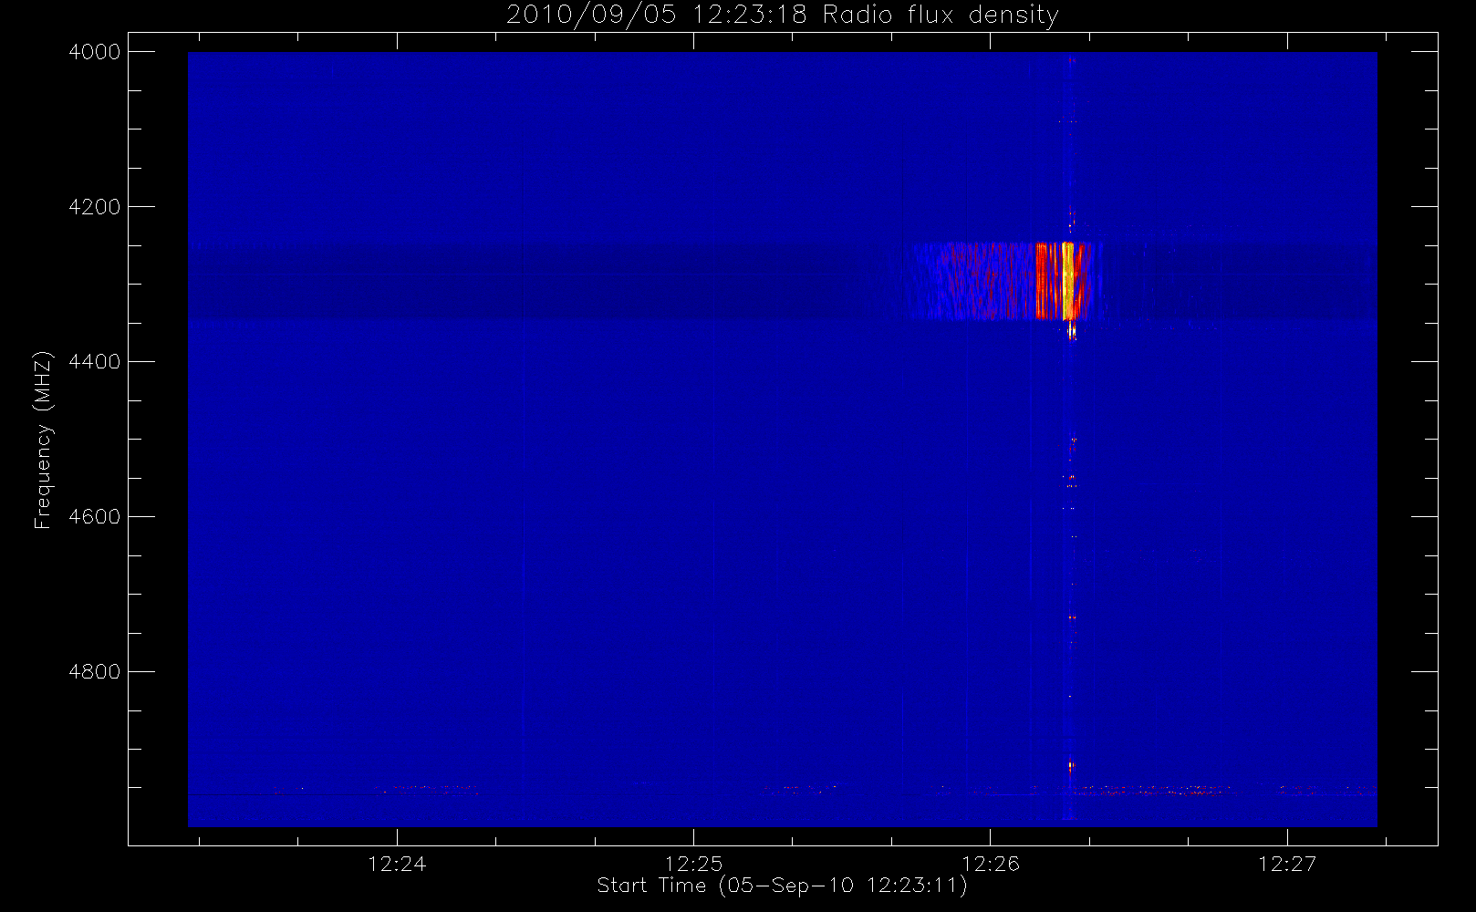Image resolution: width=1476 pixels, height=912 pixels.
Task: Click the red burst region near 4300 MHz
Action: pyautogui.click(x=1041, y=280)
